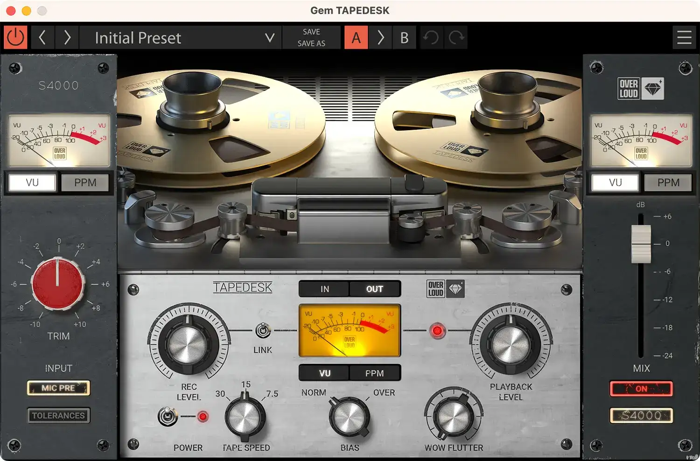Click the output VU meter display
The height and width of the screenshot is (461, 700).
pyautogui.click(x=641, y=141)
